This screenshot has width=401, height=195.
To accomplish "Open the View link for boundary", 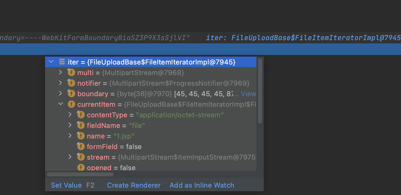I will [x=248, y=94].
